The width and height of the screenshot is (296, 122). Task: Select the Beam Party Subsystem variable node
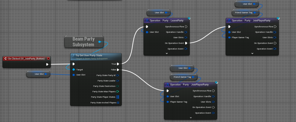pyautogui.click(x=83, y=42)
